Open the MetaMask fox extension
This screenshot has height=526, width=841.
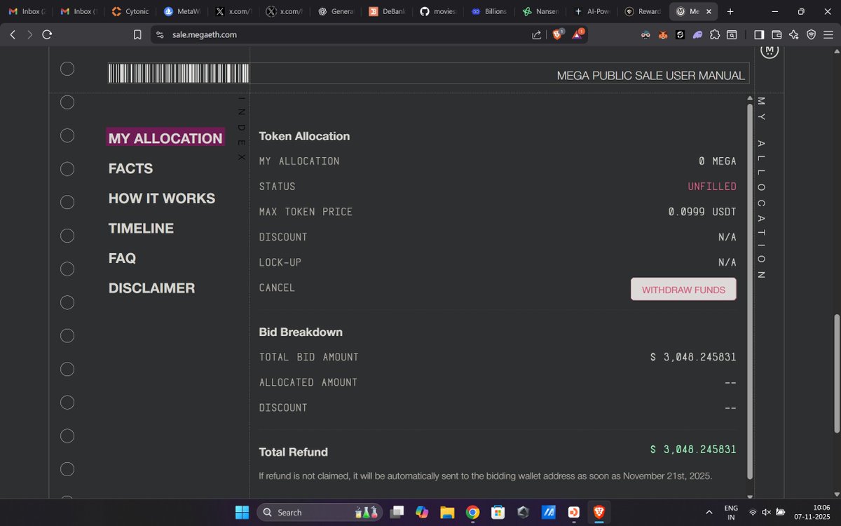pos(662,34)
